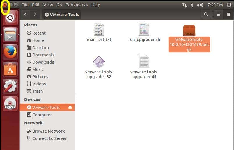The height and width of the screenshot is (150, 234).
Task: Open Recent in the sidebar
Action: click(47, 33)
